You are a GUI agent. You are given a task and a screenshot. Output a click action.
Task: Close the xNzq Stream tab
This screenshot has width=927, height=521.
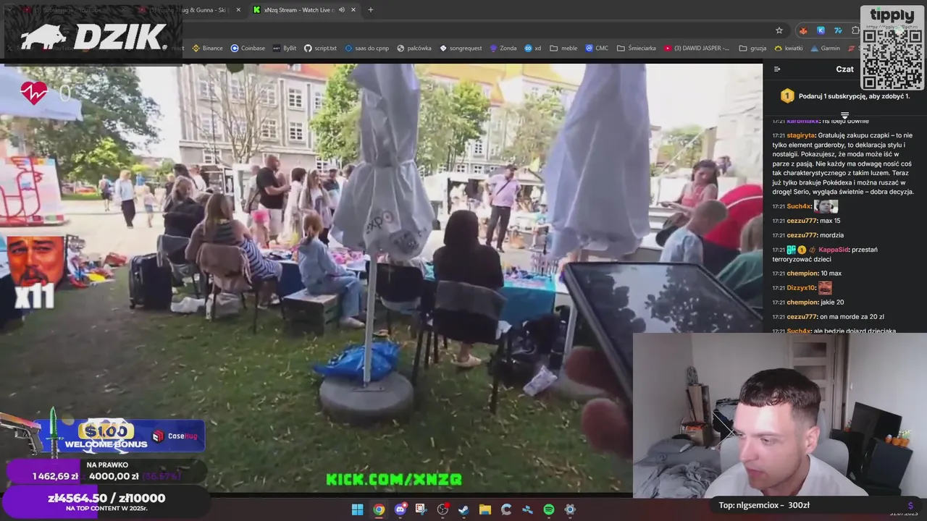[x=353, y=10]
